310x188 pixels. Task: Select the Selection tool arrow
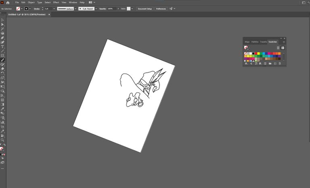pyautogui.click(x=2, y=20)
